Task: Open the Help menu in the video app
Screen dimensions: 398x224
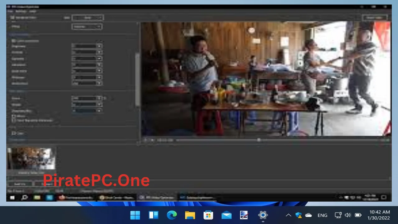Action: 32,11
